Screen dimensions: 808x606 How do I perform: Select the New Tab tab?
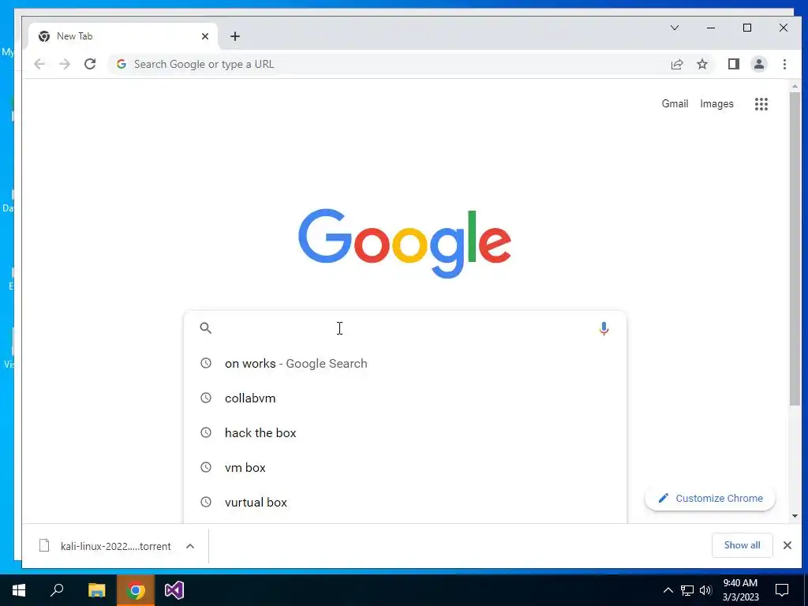click(x=122, y=36)
